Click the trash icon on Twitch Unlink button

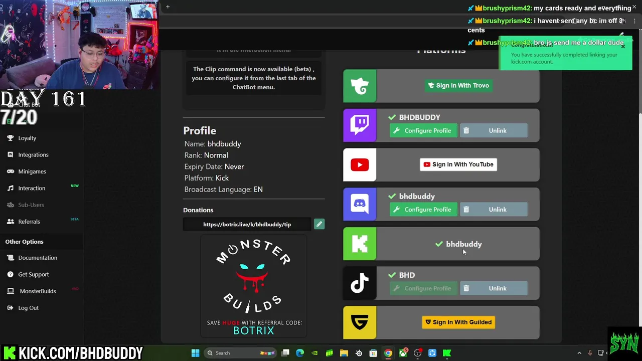pos(466,130)
